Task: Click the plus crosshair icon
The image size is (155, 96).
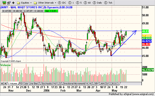Action: click(13, 3)
